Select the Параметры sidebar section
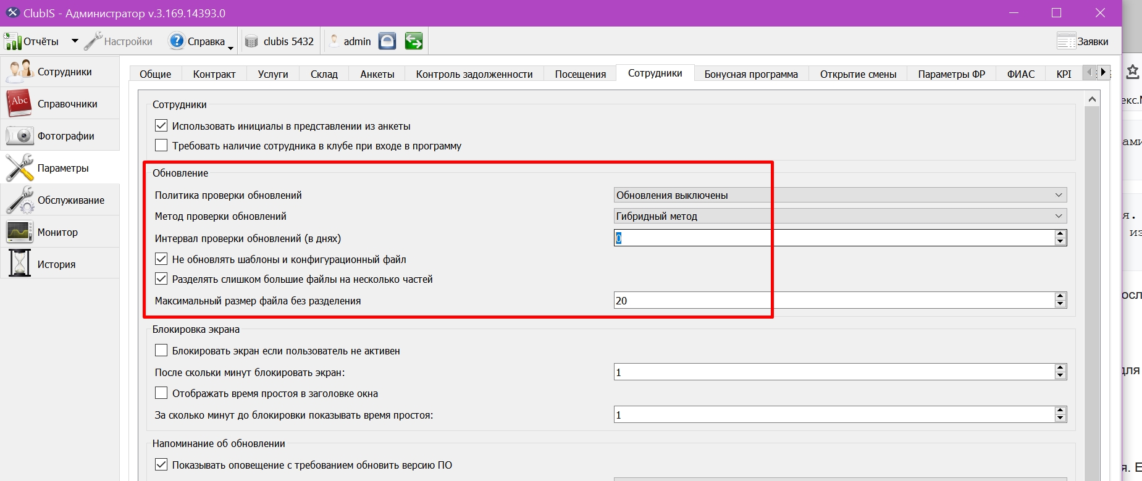Viewport: 1142px width, 481px height. click(x=60, y=168)
